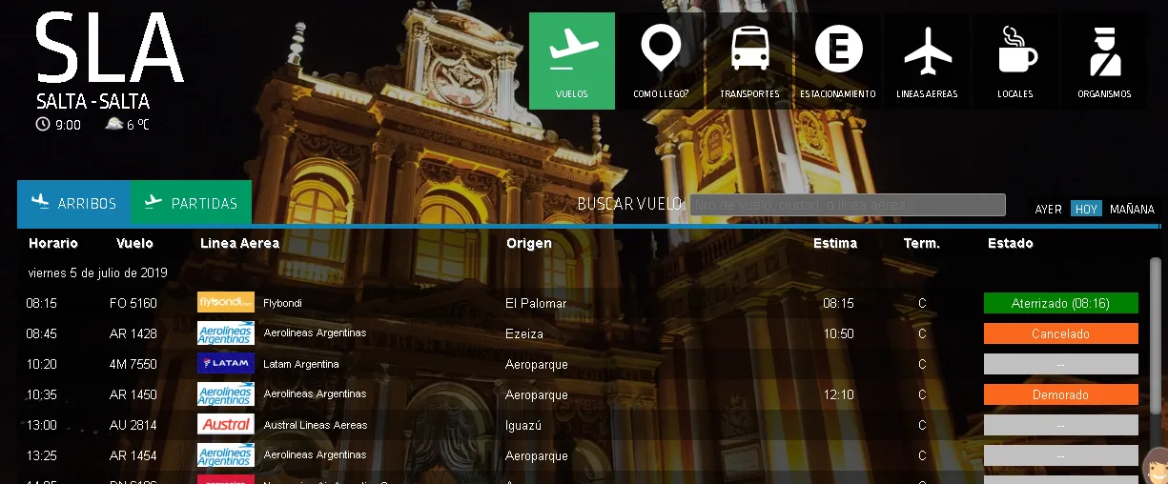Select the Hoy day filter
Screen dimensions: 1168x484
[1086, 210]
